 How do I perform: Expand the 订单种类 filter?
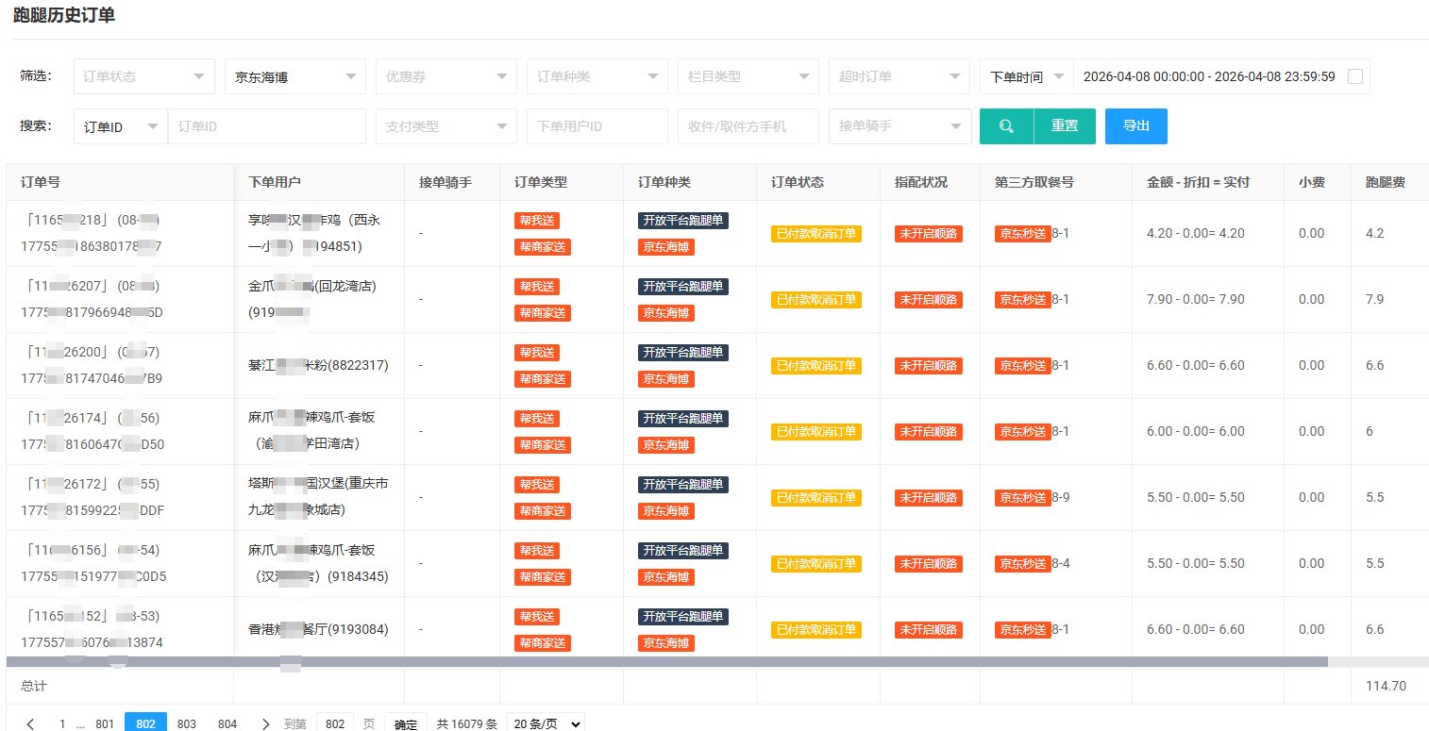click(x=597, y=76)
